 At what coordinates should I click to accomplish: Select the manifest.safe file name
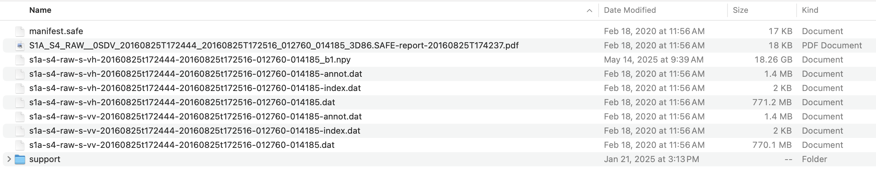point(56,31)
